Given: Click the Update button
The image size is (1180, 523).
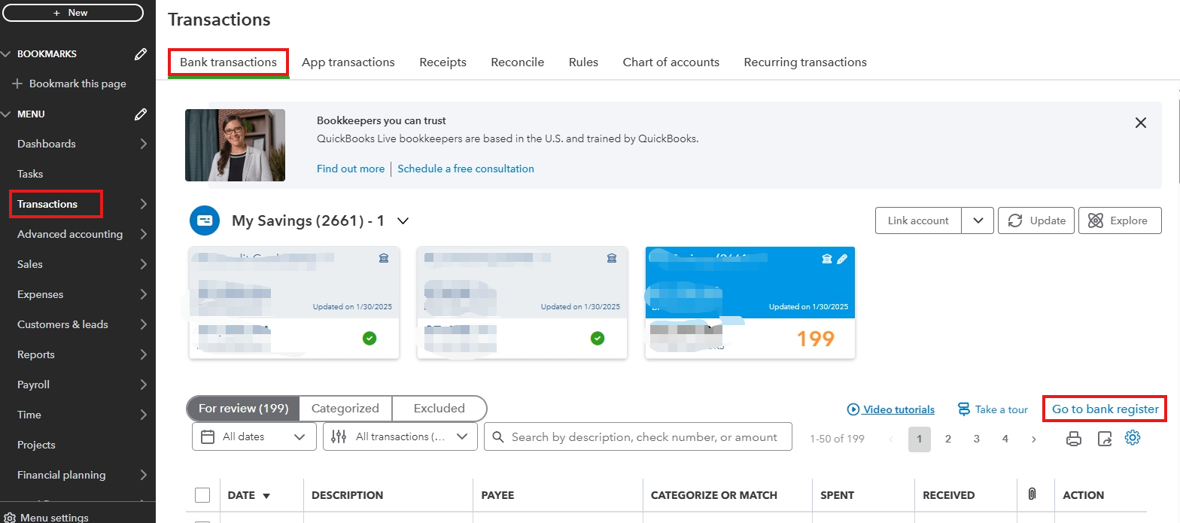Looking at the screenshot, I should pyautogui.click(x=1037, y=220).
